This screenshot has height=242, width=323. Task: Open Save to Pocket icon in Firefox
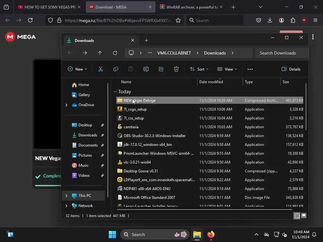(259, 20)
